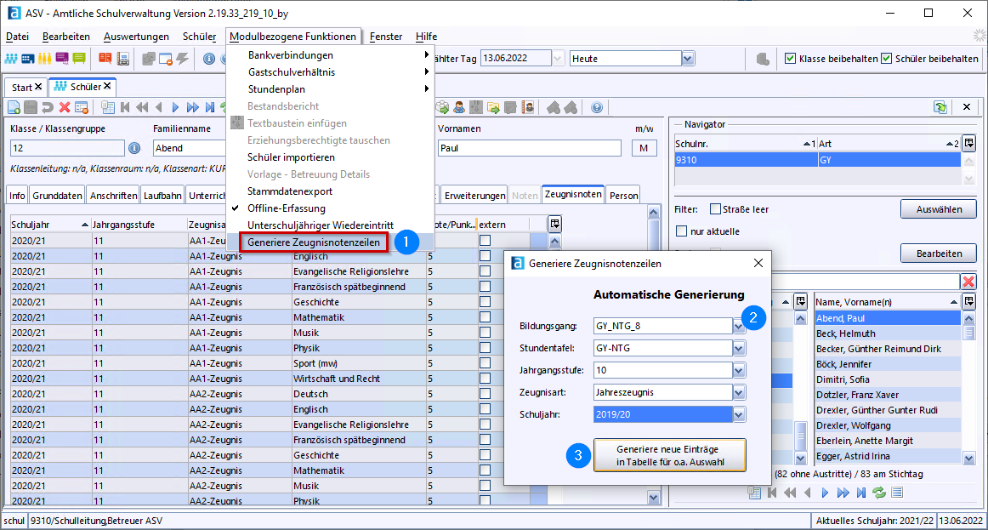The image size is (988, 530).
Task: Open the list view table icon in Schüler toolbar
Action: pos(108,108)
